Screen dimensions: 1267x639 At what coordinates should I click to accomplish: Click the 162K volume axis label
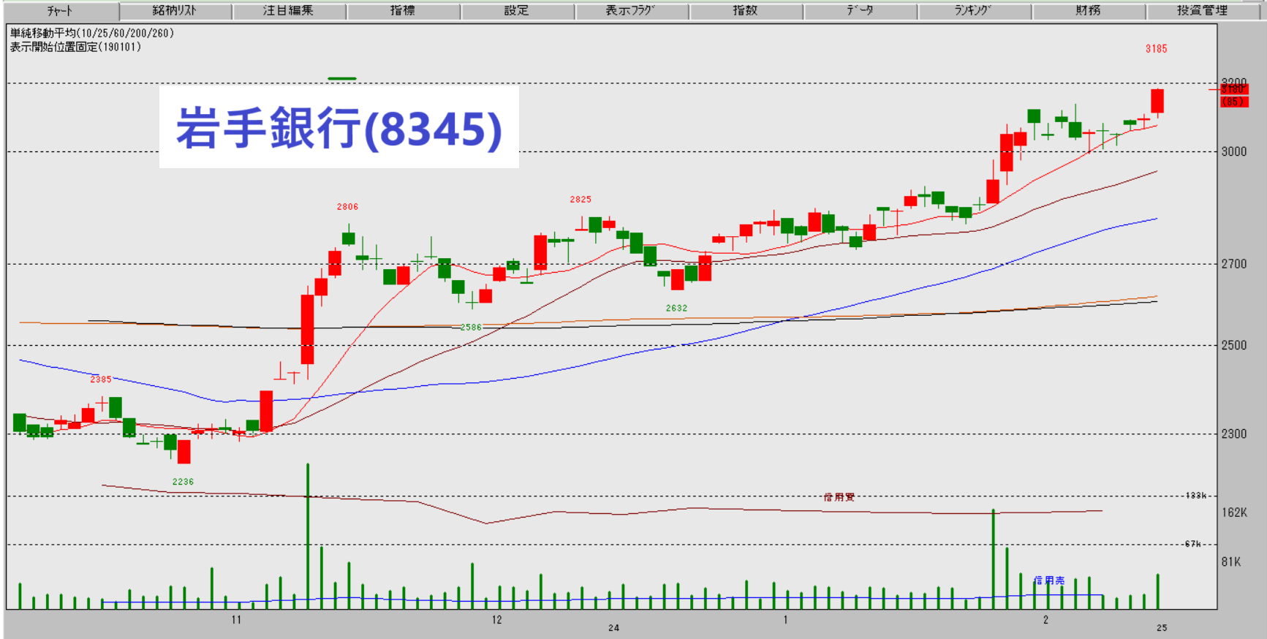(x=1234, y=513)
